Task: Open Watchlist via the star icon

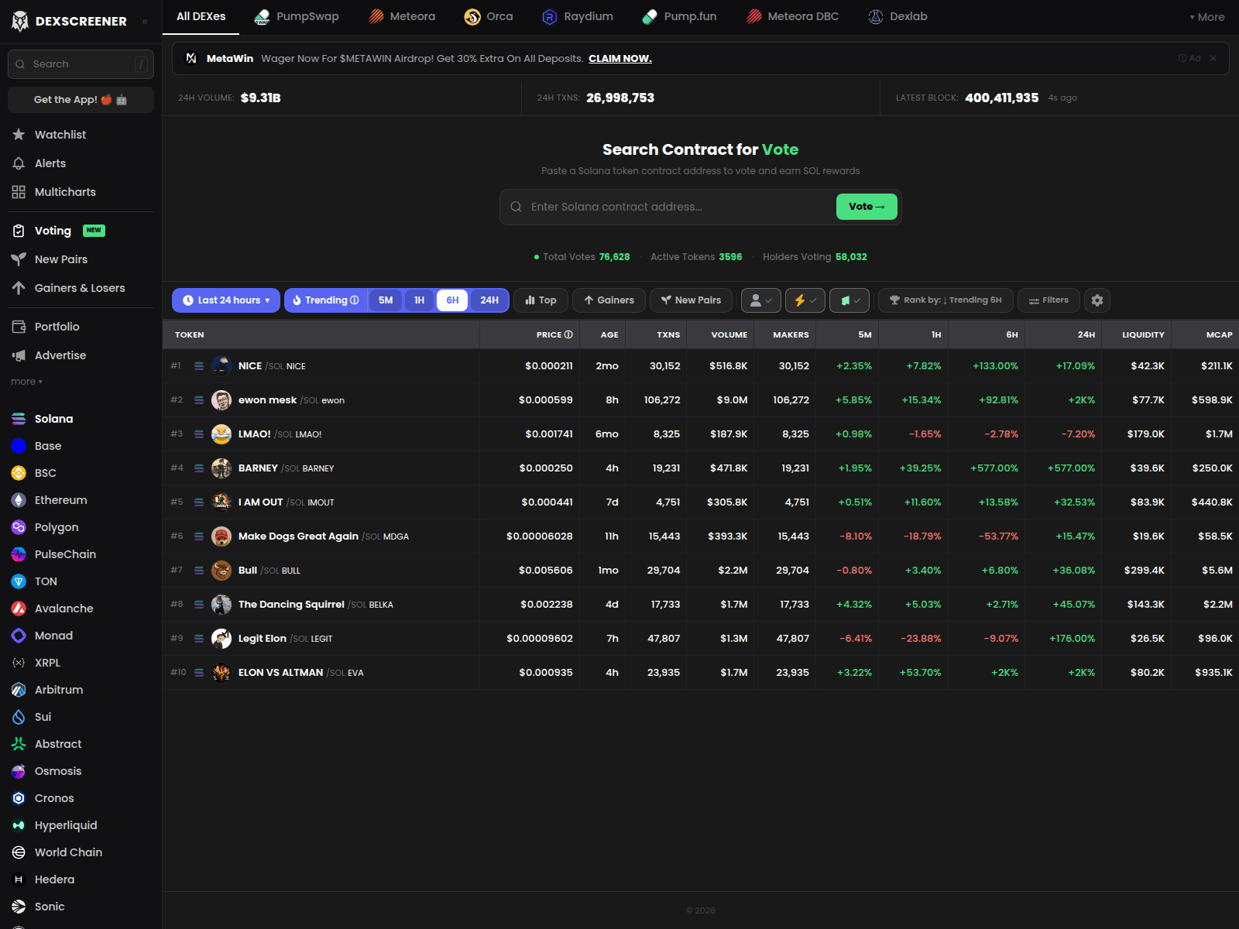Action: click(x=19, y=135)
